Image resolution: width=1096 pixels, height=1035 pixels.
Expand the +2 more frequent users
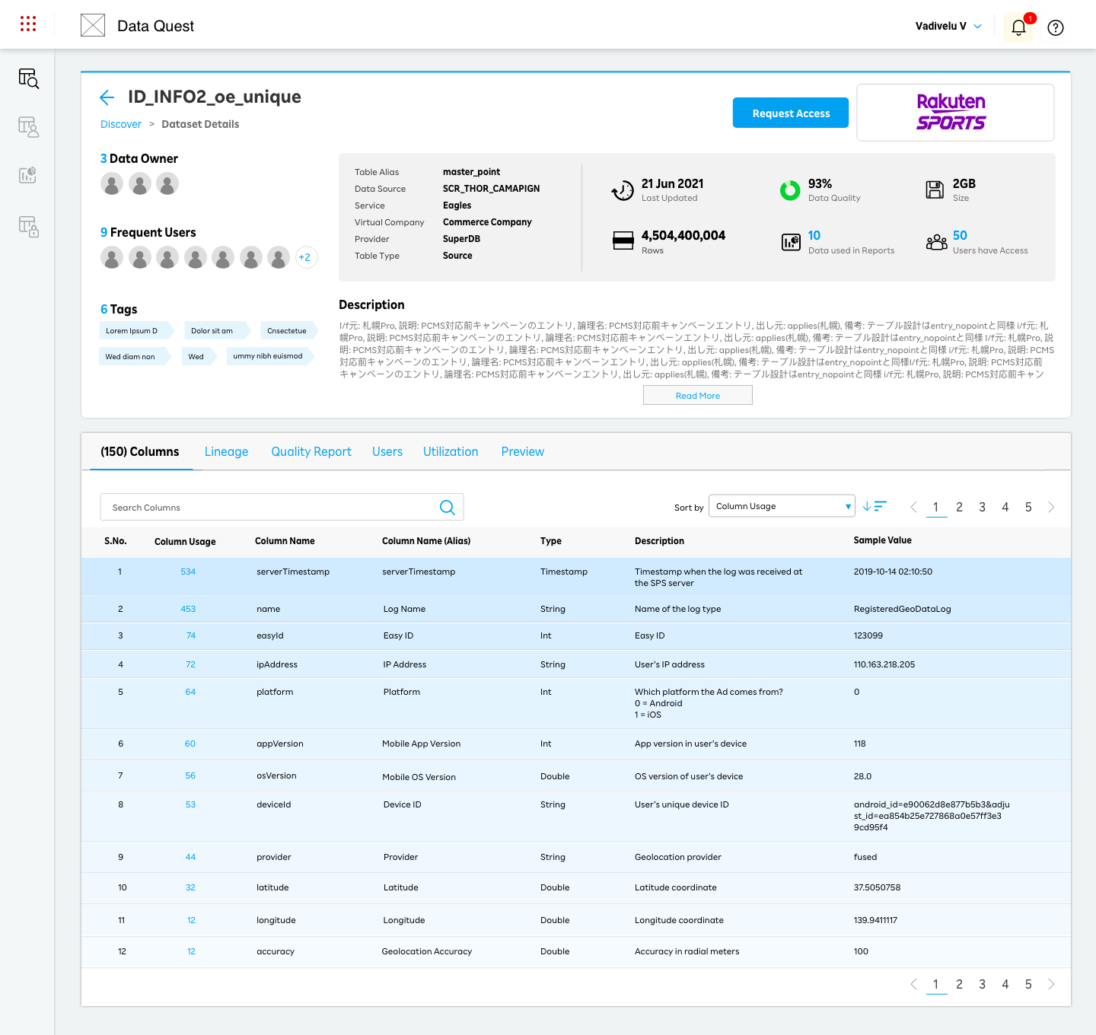click(x=304, y=257)
